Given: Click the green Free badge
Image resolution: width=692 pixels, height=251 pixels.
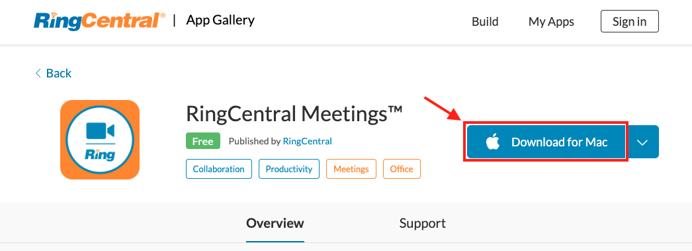Looking at the screenshot, I should (203, 142).
